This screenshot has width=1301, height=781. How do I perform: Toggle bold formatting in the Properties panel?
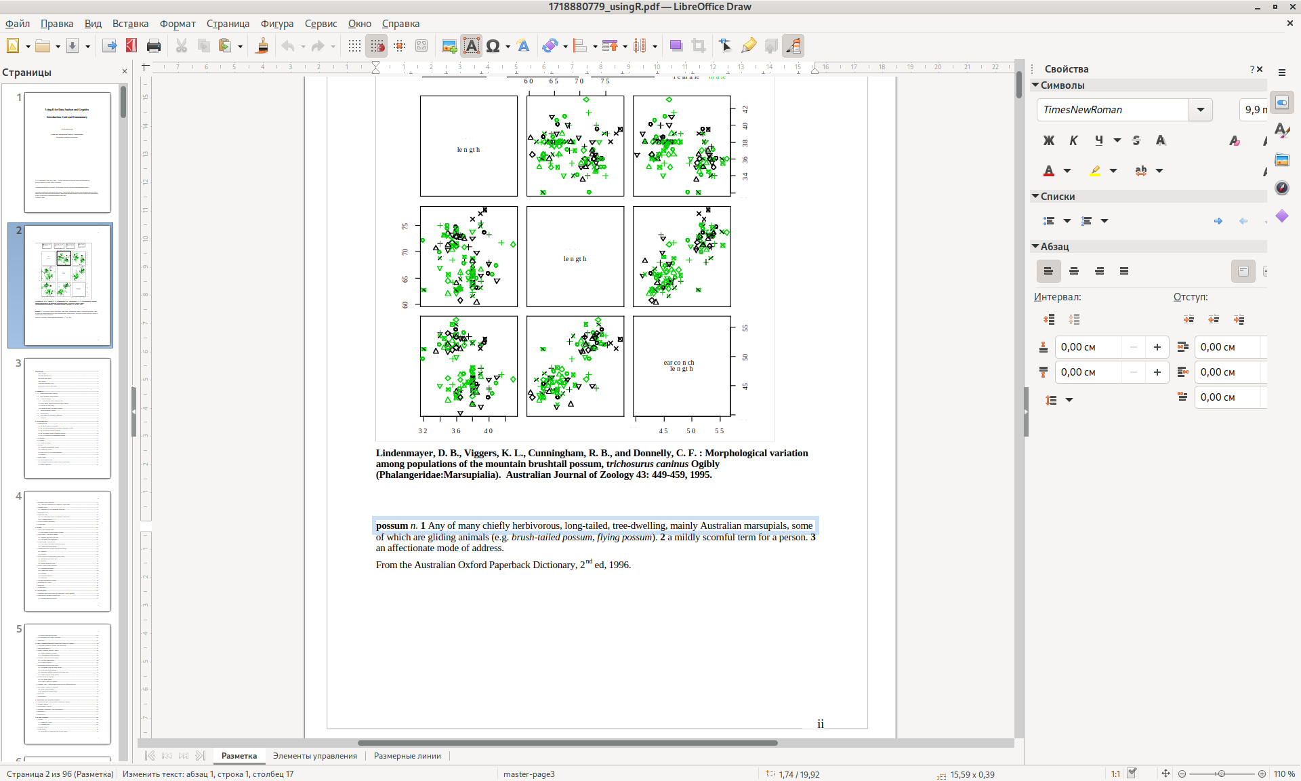click(1049, 140)
